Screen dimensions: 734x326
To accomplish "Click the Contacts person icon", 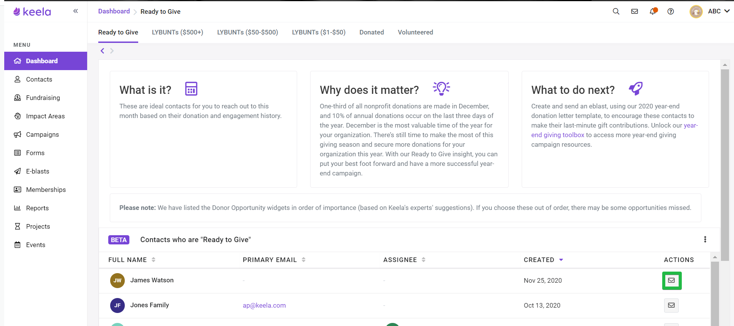I will [17, 79].
